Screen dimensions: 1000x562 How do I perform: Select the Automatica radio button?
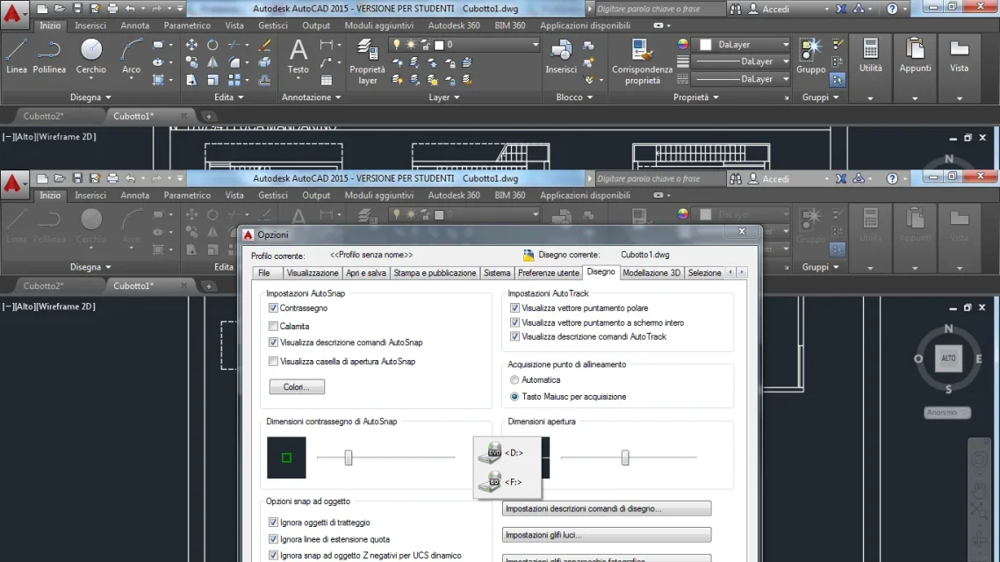514,380
